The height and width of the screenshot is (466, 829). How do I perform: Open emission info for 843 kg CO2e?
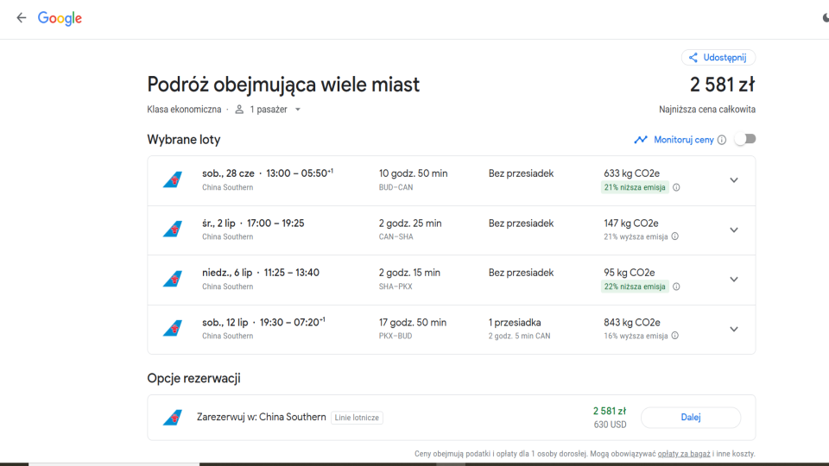click(675, 336)
